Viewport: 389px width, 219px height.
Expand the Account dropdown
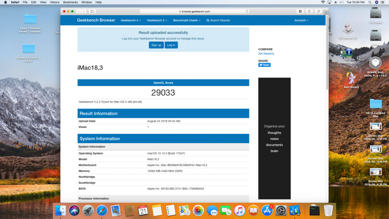301,20
